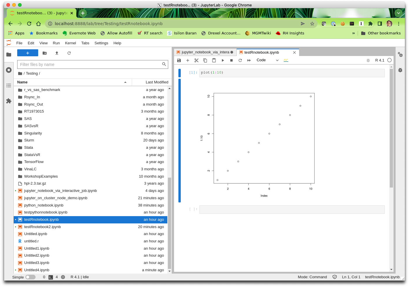Open the Run menu
This screenshot has width=409, height=287.
pos(56,43)
